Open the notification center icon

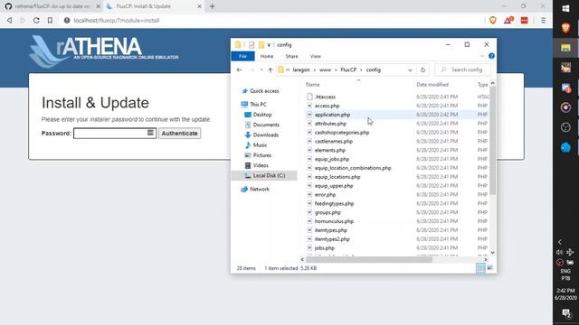565,313
